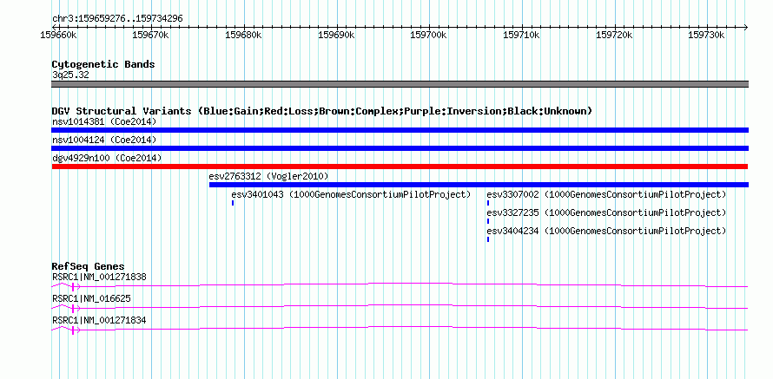
Task: Open the Cytogenetic Bands track heading
Action: click(103, 64)
